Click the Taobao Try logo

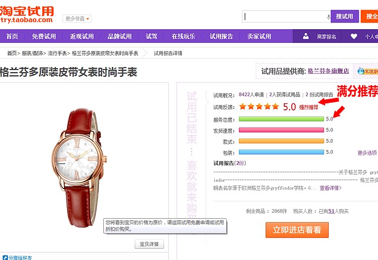tap(27, 15)
